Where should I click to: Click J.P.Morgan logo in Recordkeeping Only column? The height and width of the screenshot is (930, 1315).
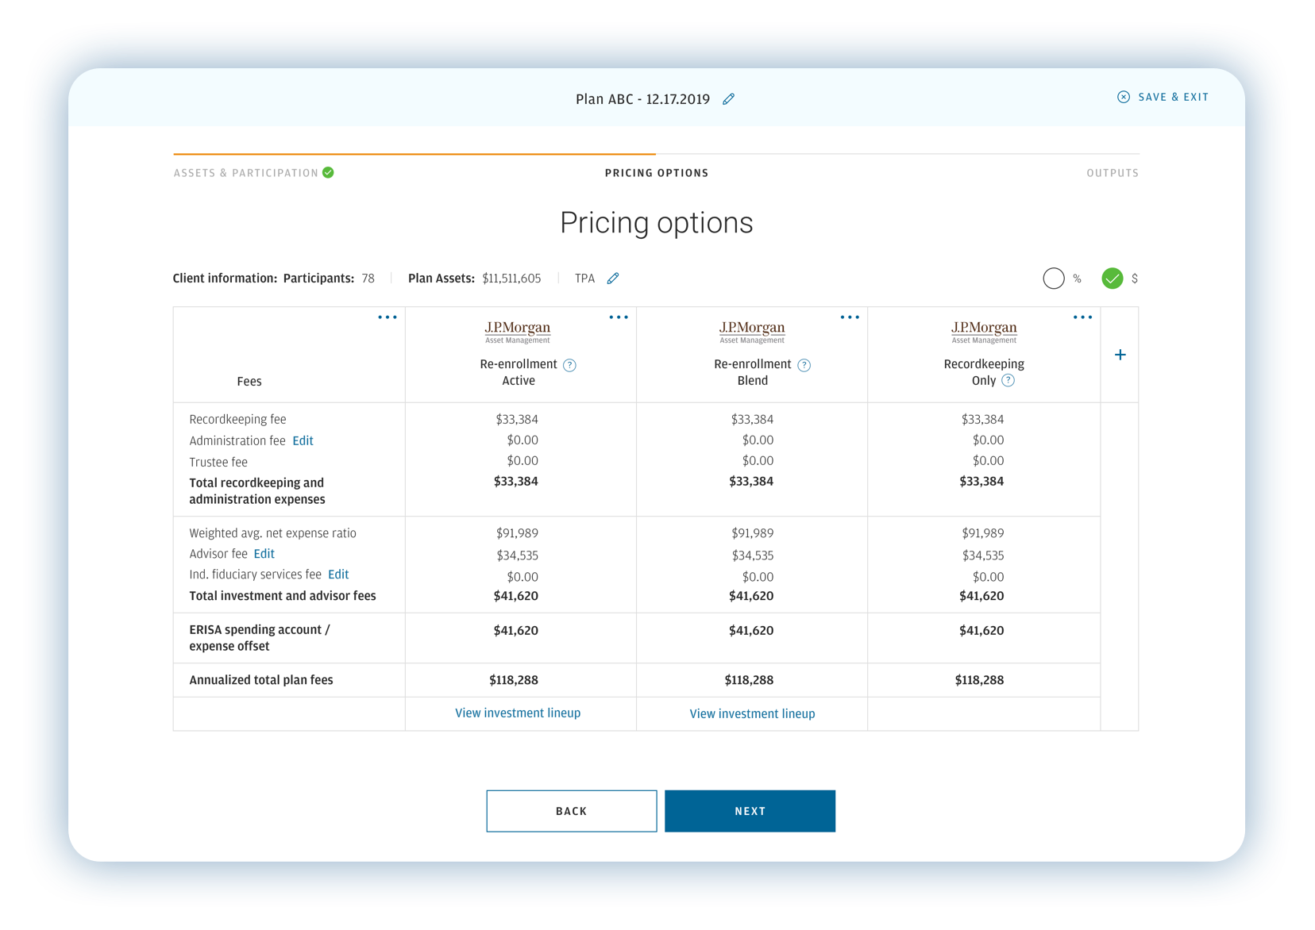click(984, 332)
